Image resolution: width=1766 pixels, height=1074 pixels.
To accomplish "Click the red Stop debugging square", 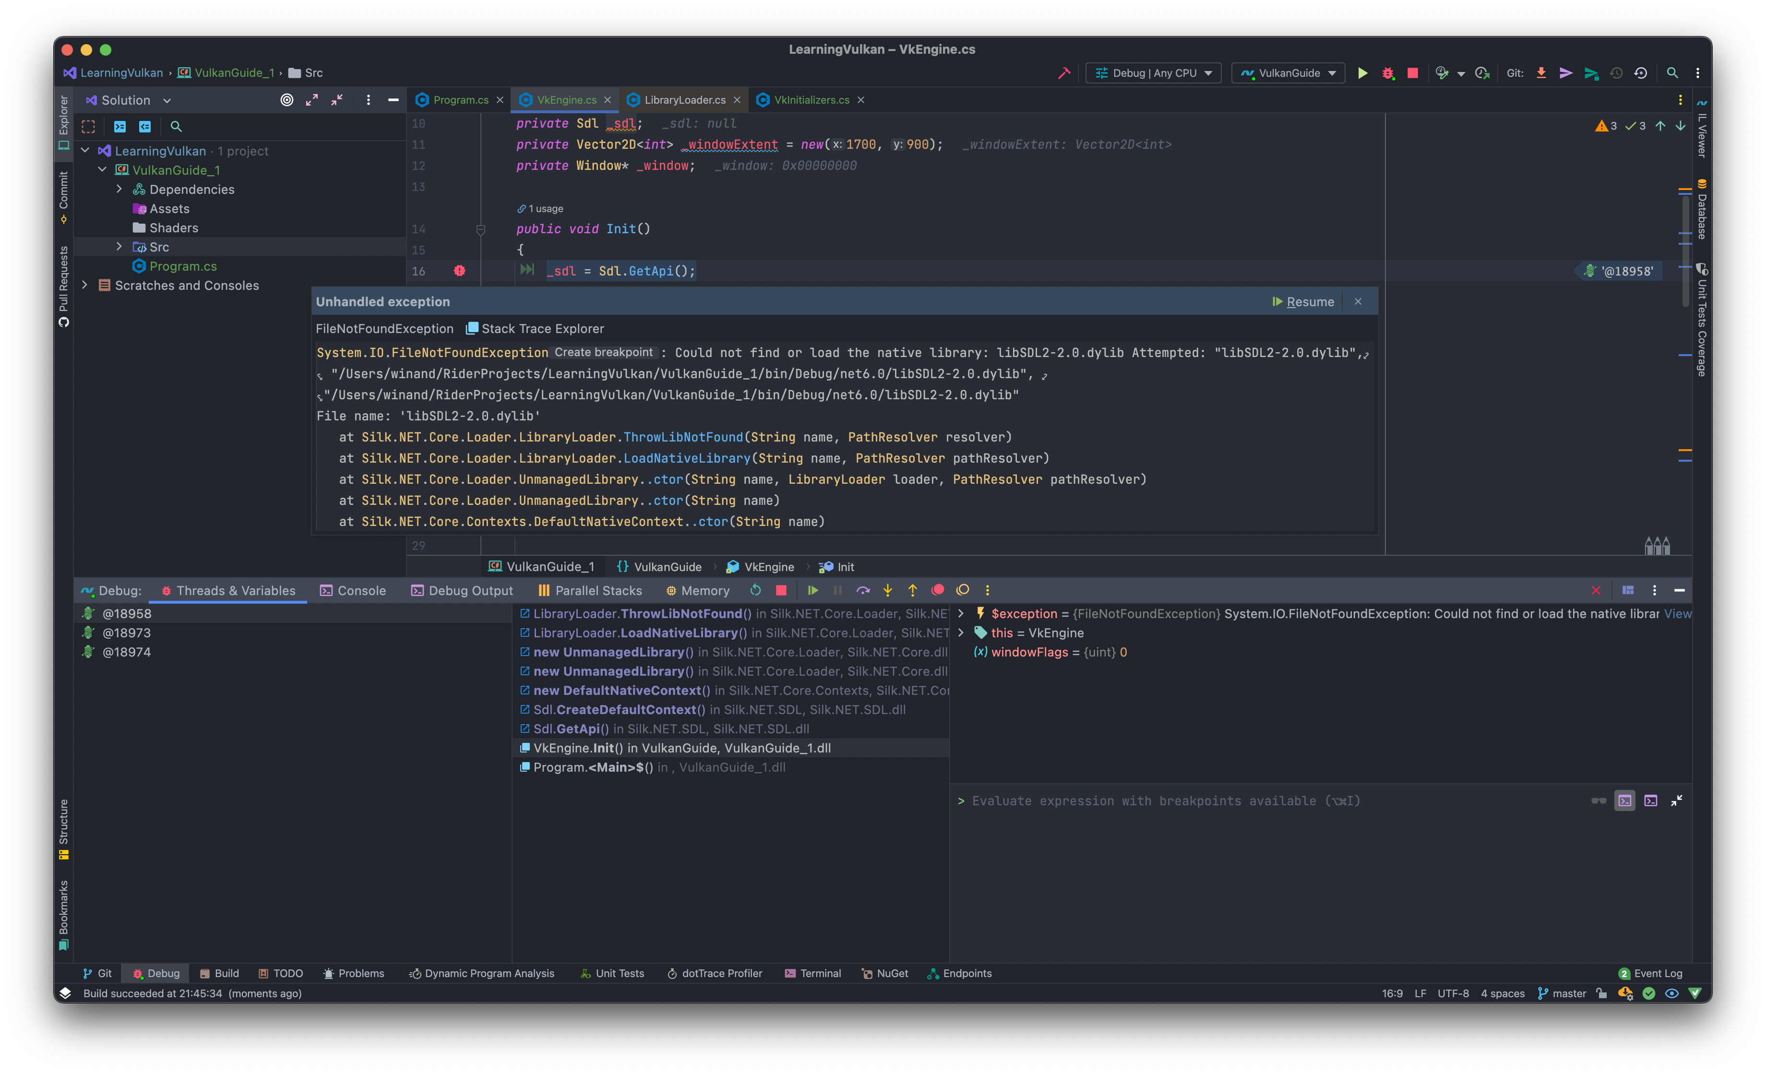I will [x=781, y=590].
